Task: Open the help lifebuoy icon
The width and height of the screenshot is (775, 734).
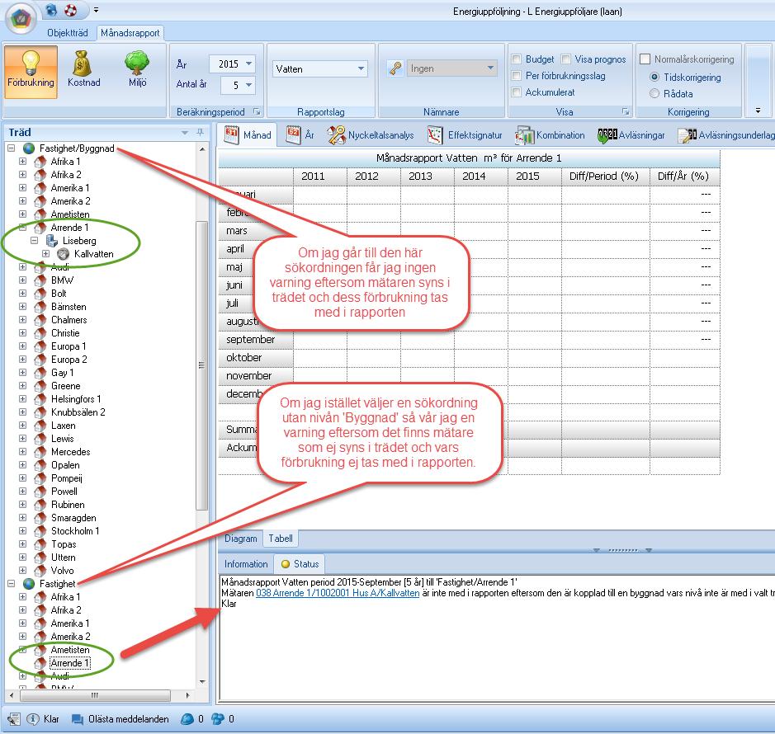Action: click(71, 10)
